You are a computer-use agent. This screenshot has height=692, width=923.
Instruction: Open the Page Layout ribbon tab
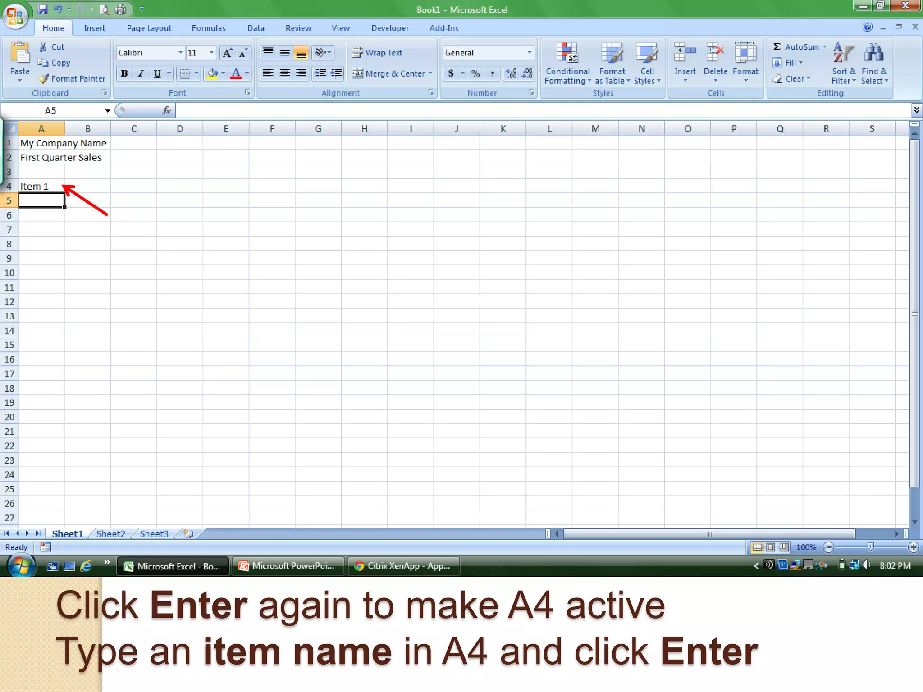pos(149,28)
